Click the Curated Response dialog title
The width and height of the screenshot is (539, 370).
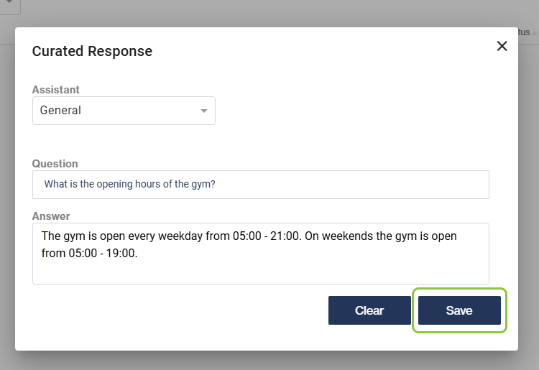click(x=92, y=51)
